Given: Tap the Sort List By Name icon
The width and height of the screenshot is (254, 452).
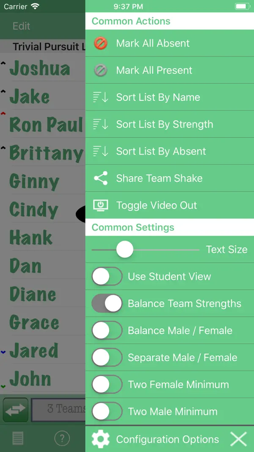Looking at the screenshot, I should pyautogui.click(x=100, y=97).
